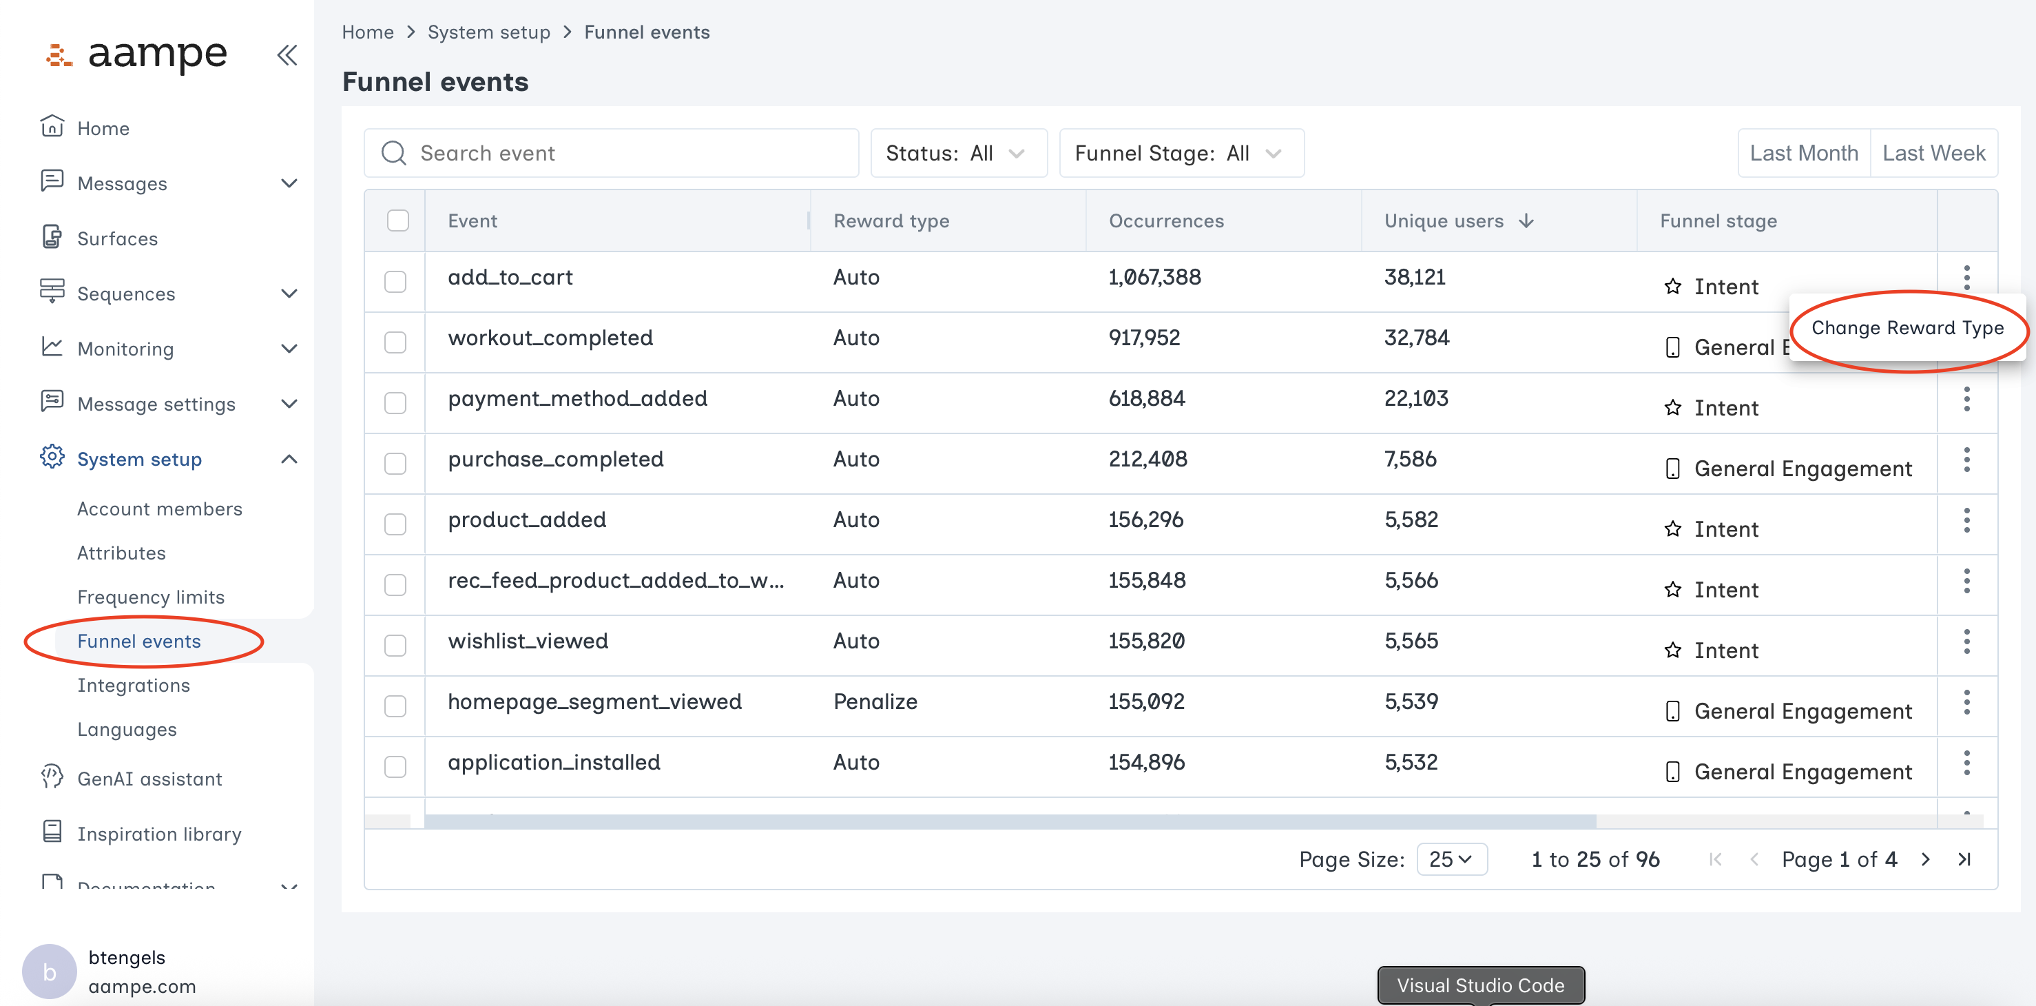Screen dimensions: 2036x1006
Task: Open the Funnel Stage: All dropdown
Action: pyautogui.click(x=1182, y=153)
